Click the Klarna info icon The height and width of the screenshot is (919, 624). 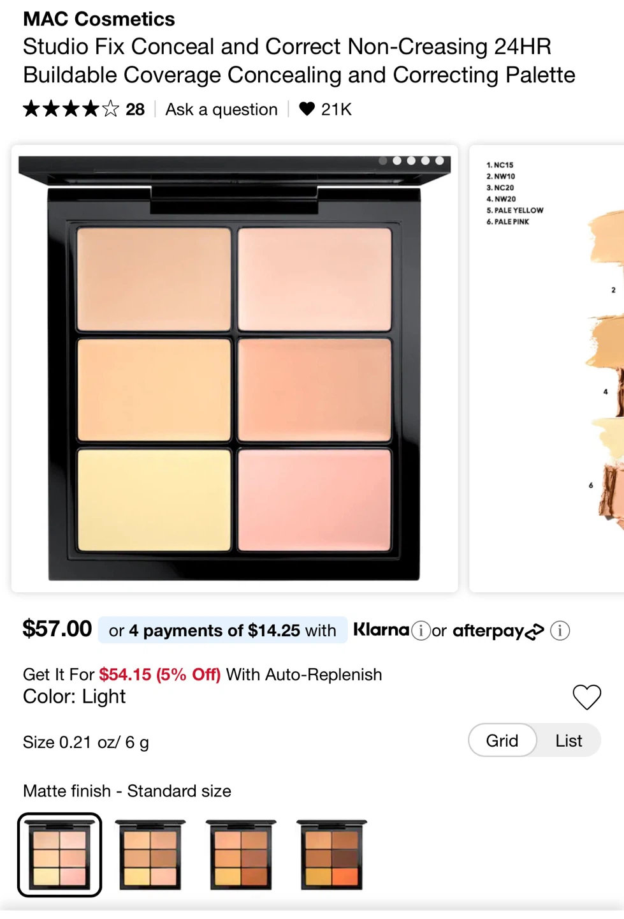point(421,631)
